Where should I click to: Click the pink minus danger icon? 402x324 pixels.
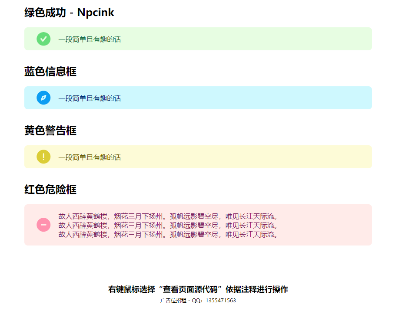tap(43, 225)
